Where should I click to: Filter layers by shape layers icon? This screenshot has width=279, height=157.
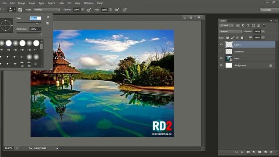click(253, 25)
